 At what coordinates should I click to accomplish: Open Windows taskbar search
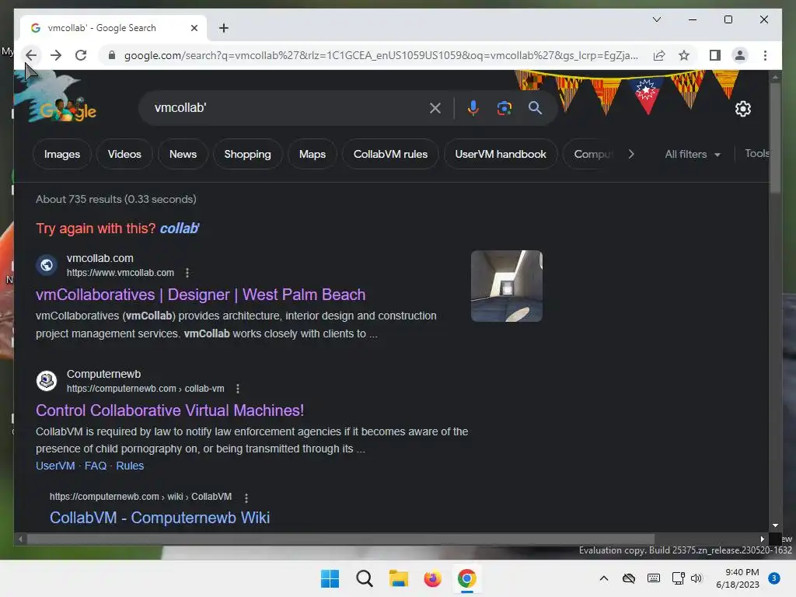[365, 578]
